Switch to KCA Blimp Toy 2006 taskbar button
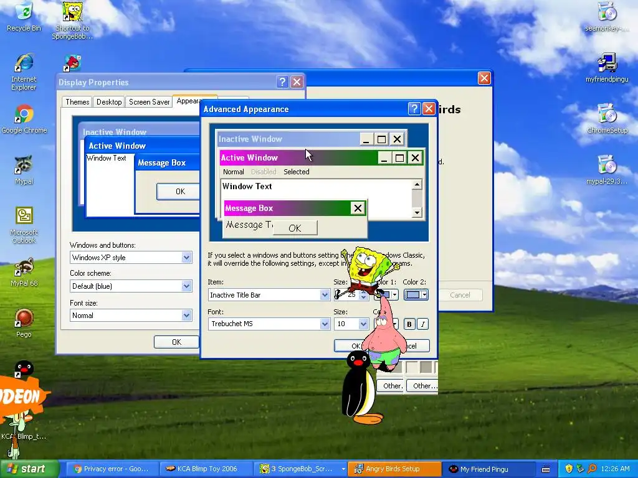This screenshot has height=478, width=638. 207,469
